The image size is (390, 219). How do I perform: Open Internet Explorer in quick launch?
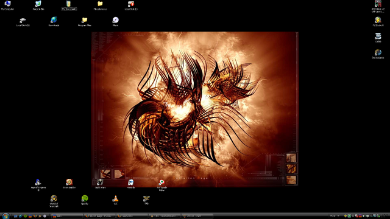pos(20,216)
